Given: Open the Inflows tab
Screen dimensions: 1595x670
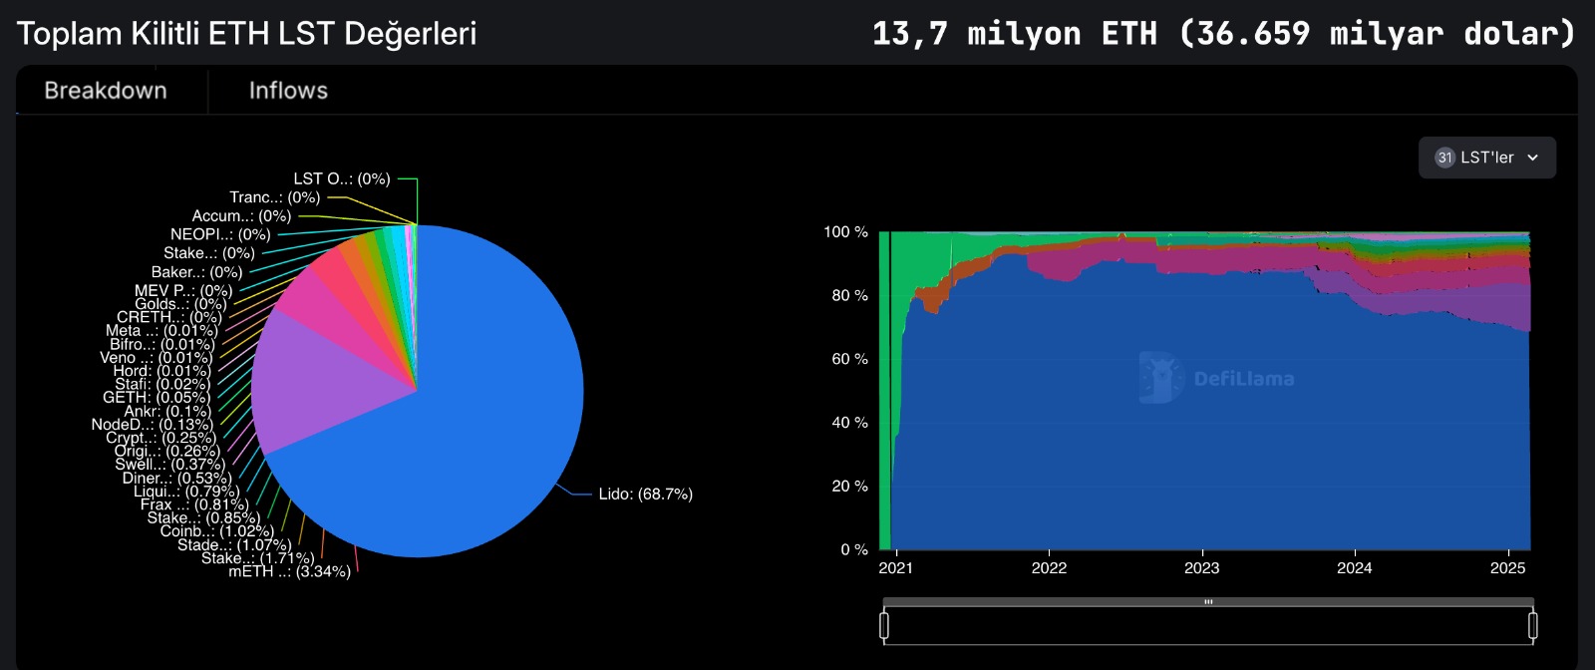Looking at the screenshot, I should click(x=288, y=91).
